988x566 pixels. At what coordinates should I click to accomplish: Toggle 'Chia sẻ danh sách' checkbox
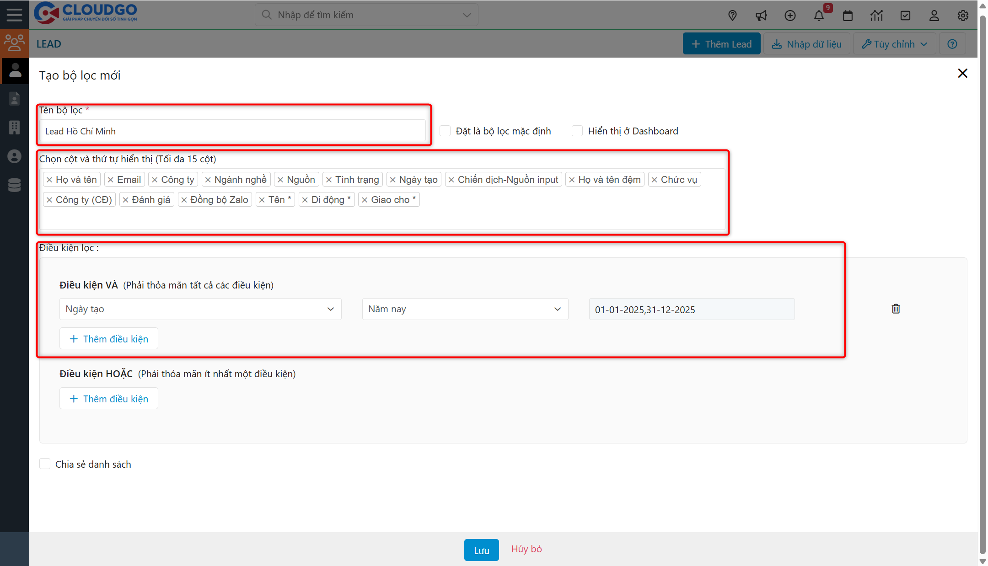[45, 464]
